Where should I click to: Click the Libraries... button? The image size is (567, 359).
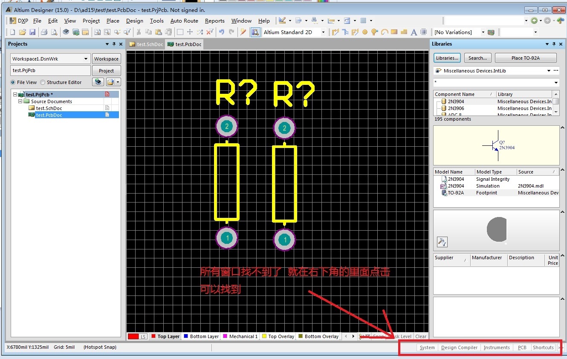[447, 58]
